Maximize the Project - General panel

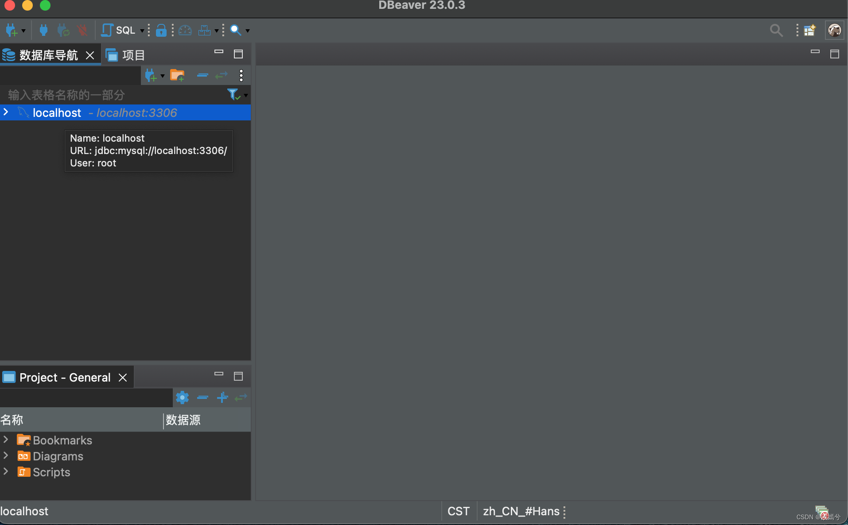[238, 376]
